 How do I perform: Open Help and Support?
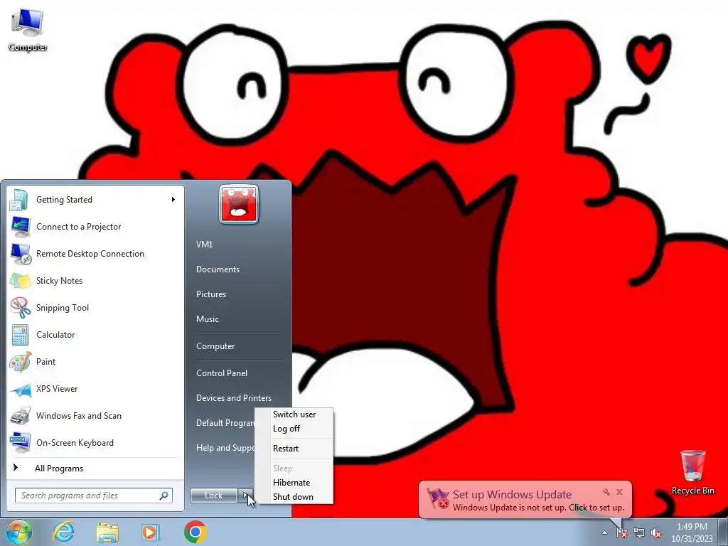pos(225,448)
